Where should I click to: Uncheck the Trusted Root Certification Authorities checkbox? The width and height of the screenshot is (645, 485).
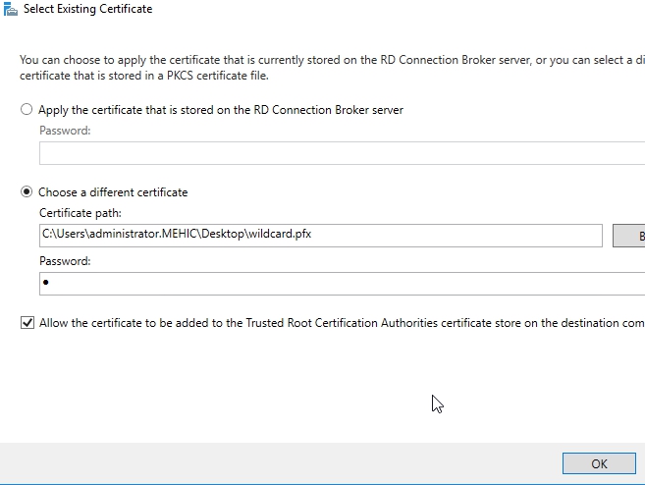27,322
